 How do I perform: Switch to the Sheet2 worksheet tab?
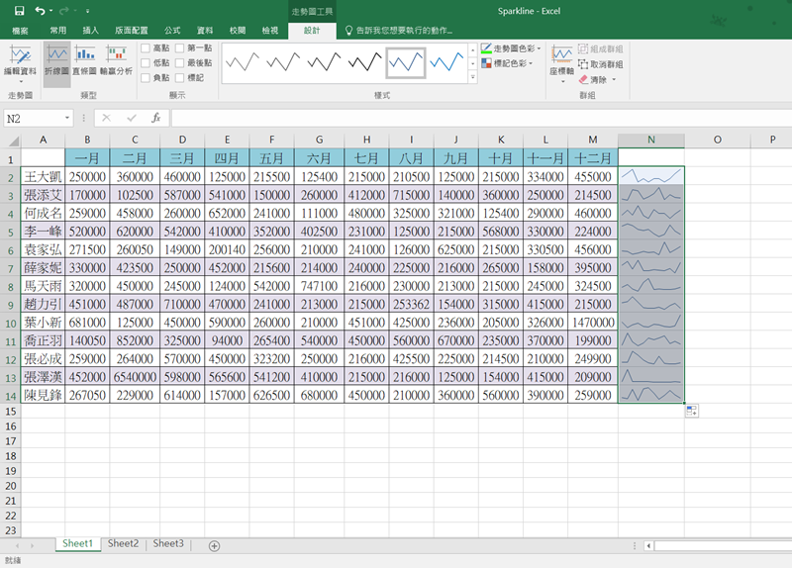[x=123, y=543]
